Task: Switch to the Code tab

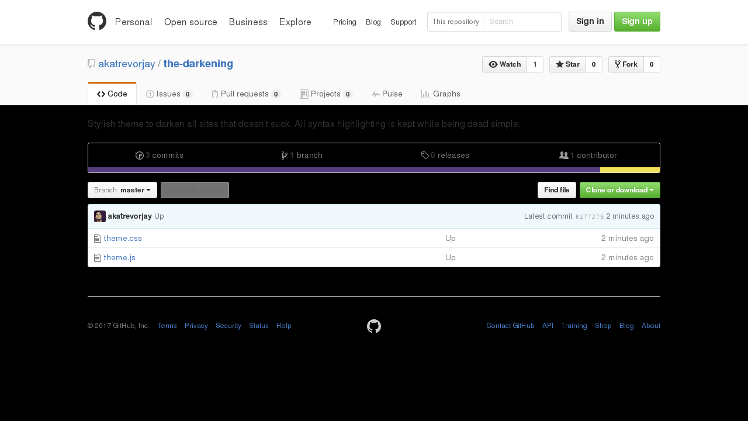Action: coord(112,94)
